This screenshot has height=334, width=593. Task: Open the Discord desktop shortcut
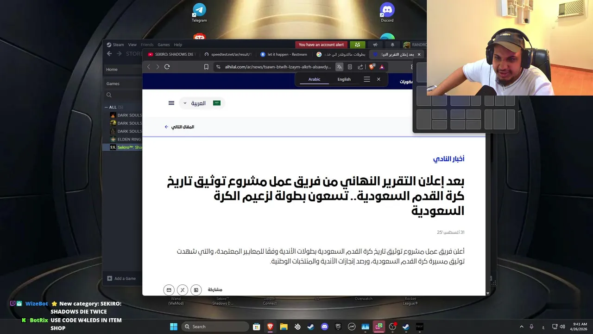coord(387,13)
